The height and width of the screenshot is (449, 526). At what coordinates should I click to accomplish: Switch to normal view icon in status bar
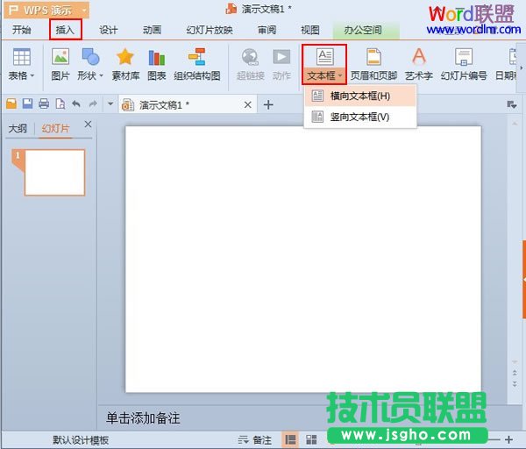(290, 439)
